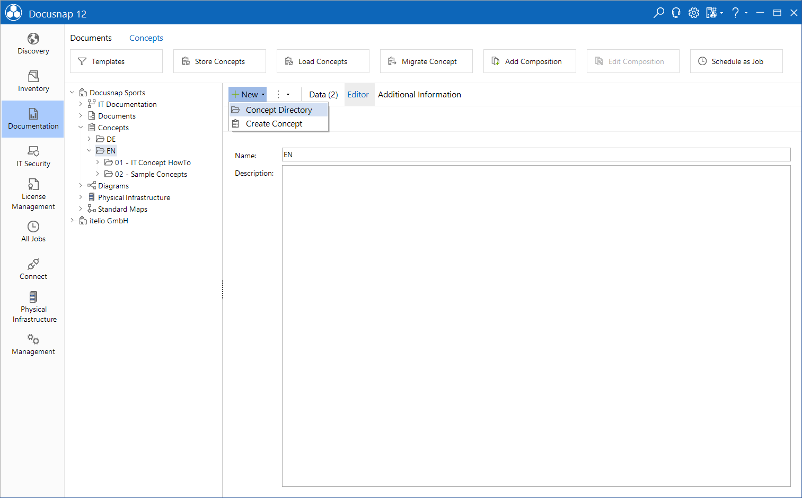Switch to the Documents tab

point(91,38)
